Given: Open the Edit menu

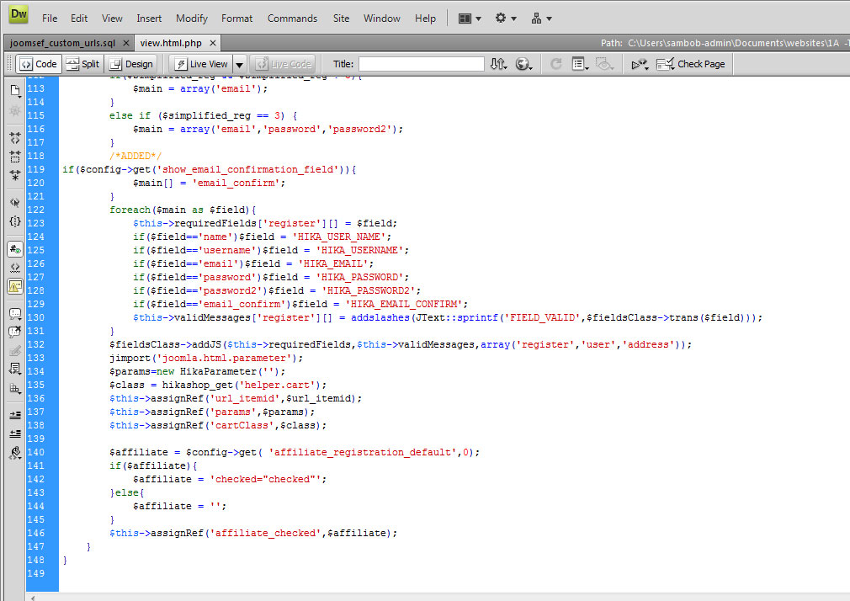Looking at the screenshot, I should pyautogui.click(x=79, y=19).
